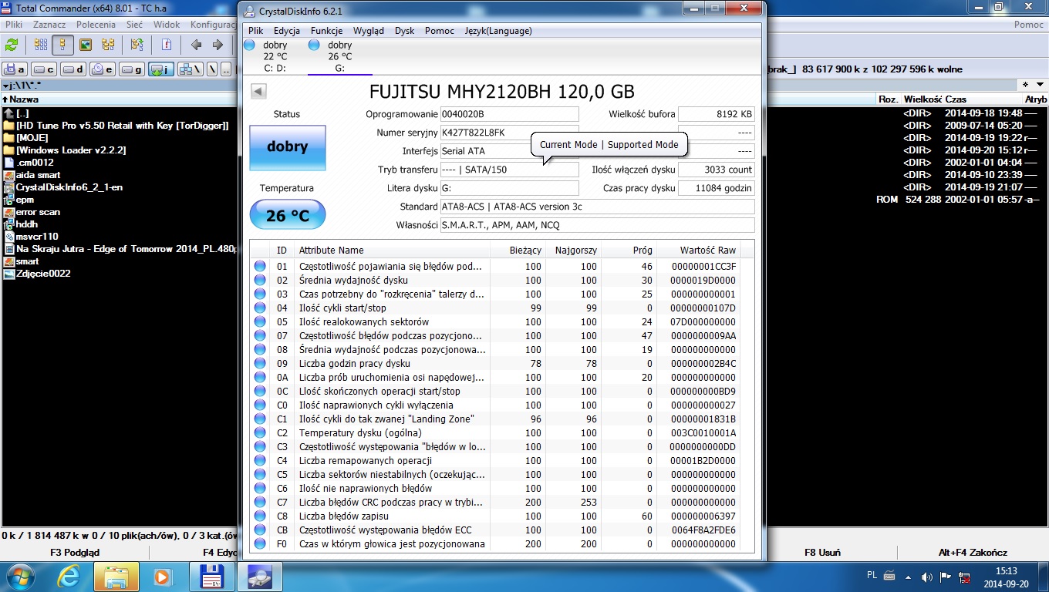Open the Plik menu in CrystalDiskInfo
This screenshot has height=592, width=1049.
click(x=256, y=31)
